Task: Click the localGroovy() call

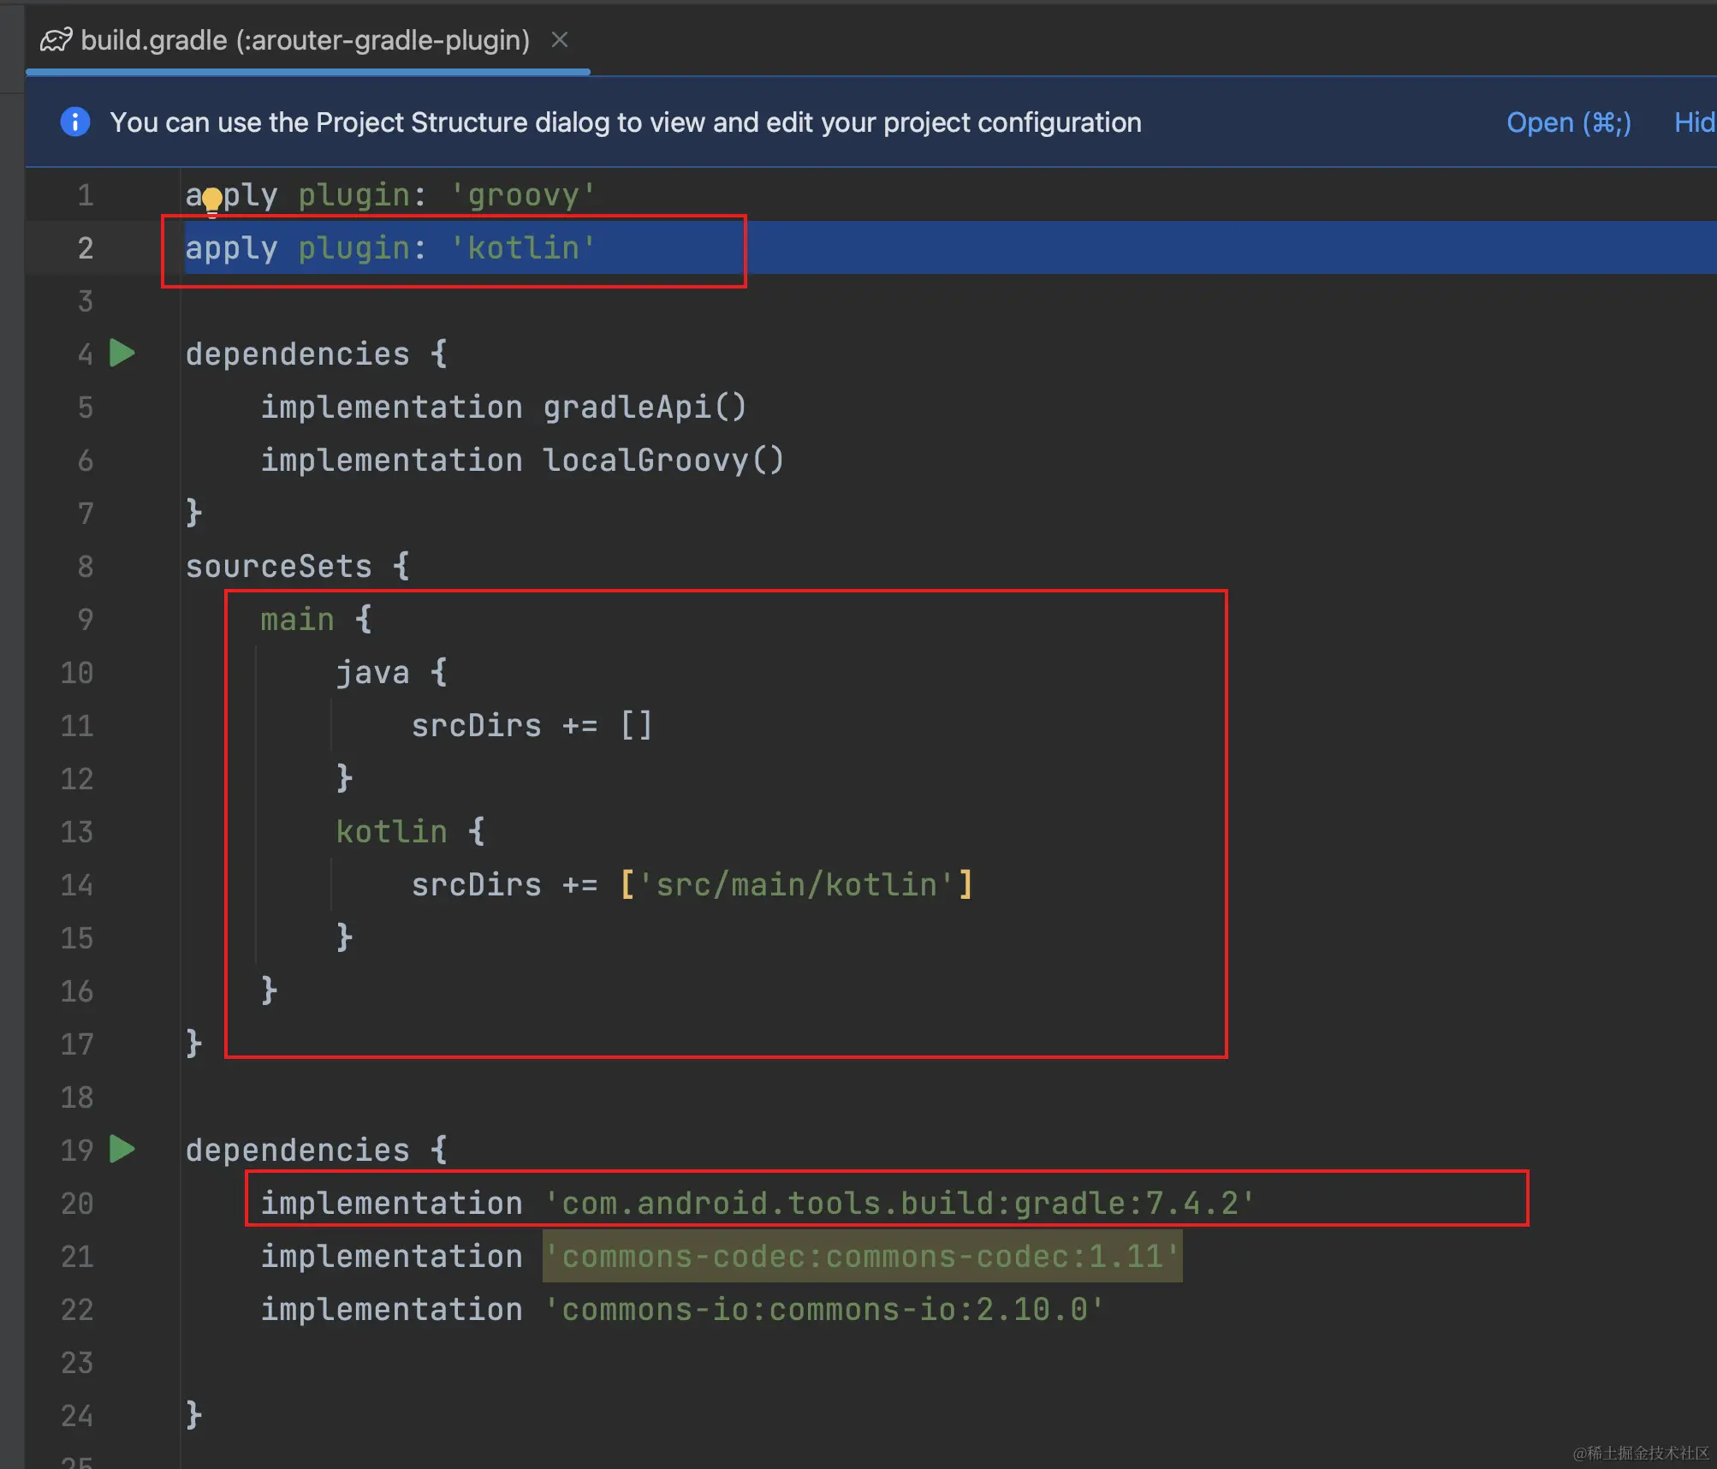Action: (662, 460)
